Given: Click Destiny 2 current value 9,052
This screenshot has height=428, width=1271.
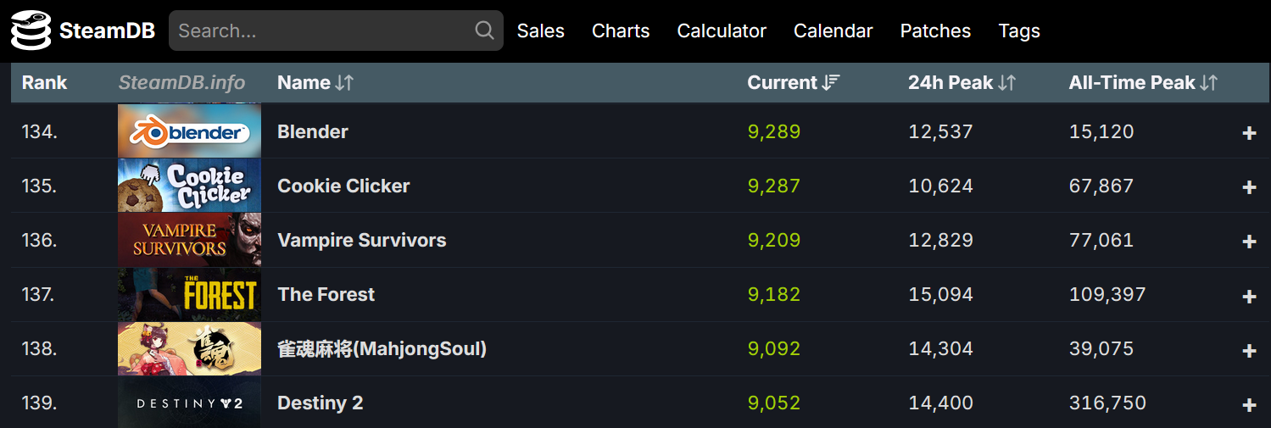Looking at the screenshot, I should coord(774,403).
